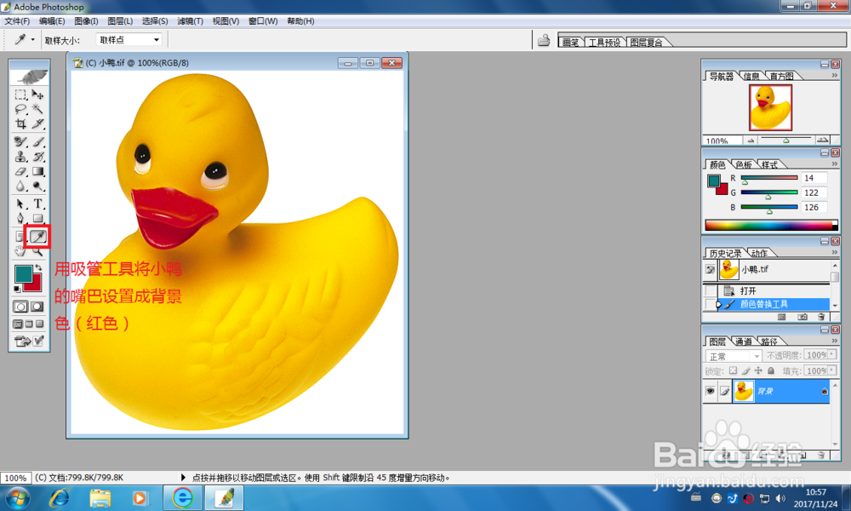Hide the 背景 layer with eye icon
The width and height of the screenshot is (851, 511).
[710, 391]
